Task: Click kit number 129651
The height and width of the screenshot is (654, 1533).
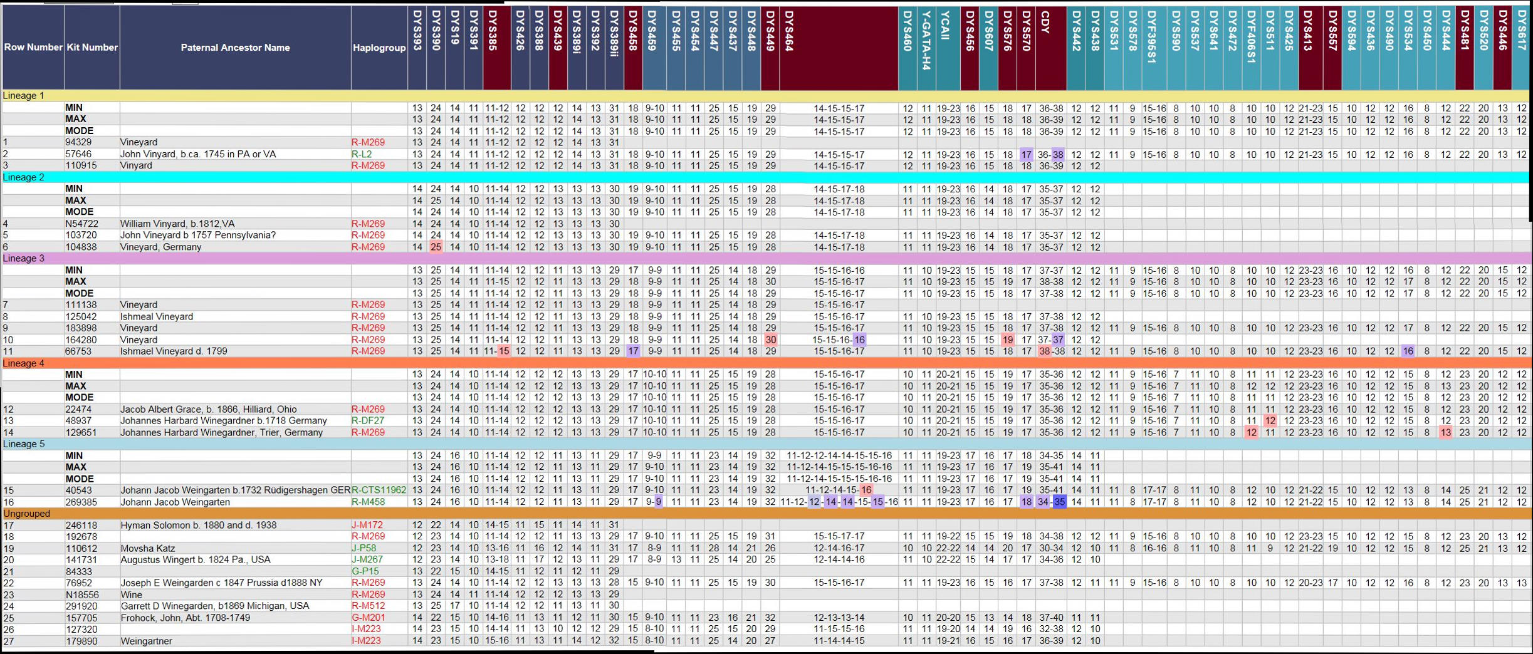Action: tap(81, 432)
